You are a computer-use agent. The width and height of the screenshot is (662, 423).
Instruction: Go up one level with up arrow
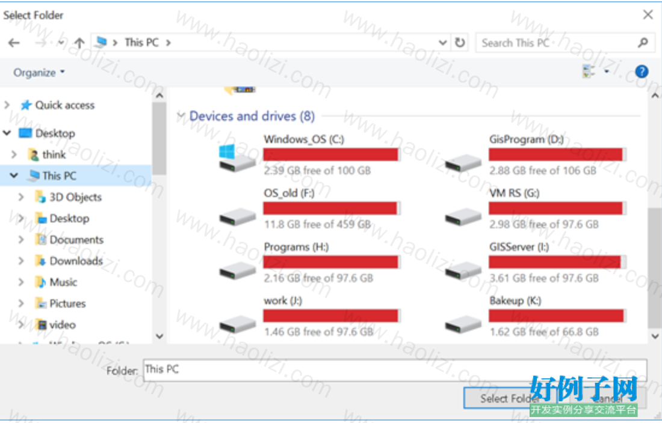point(79,43)
